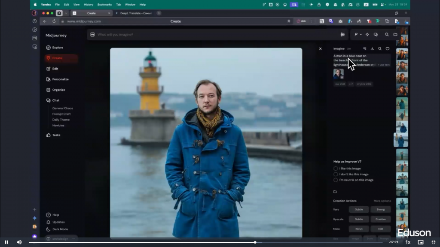Open Newbies chat room
The height and width of the screenshot is (247, 440).
coord(58,126)
